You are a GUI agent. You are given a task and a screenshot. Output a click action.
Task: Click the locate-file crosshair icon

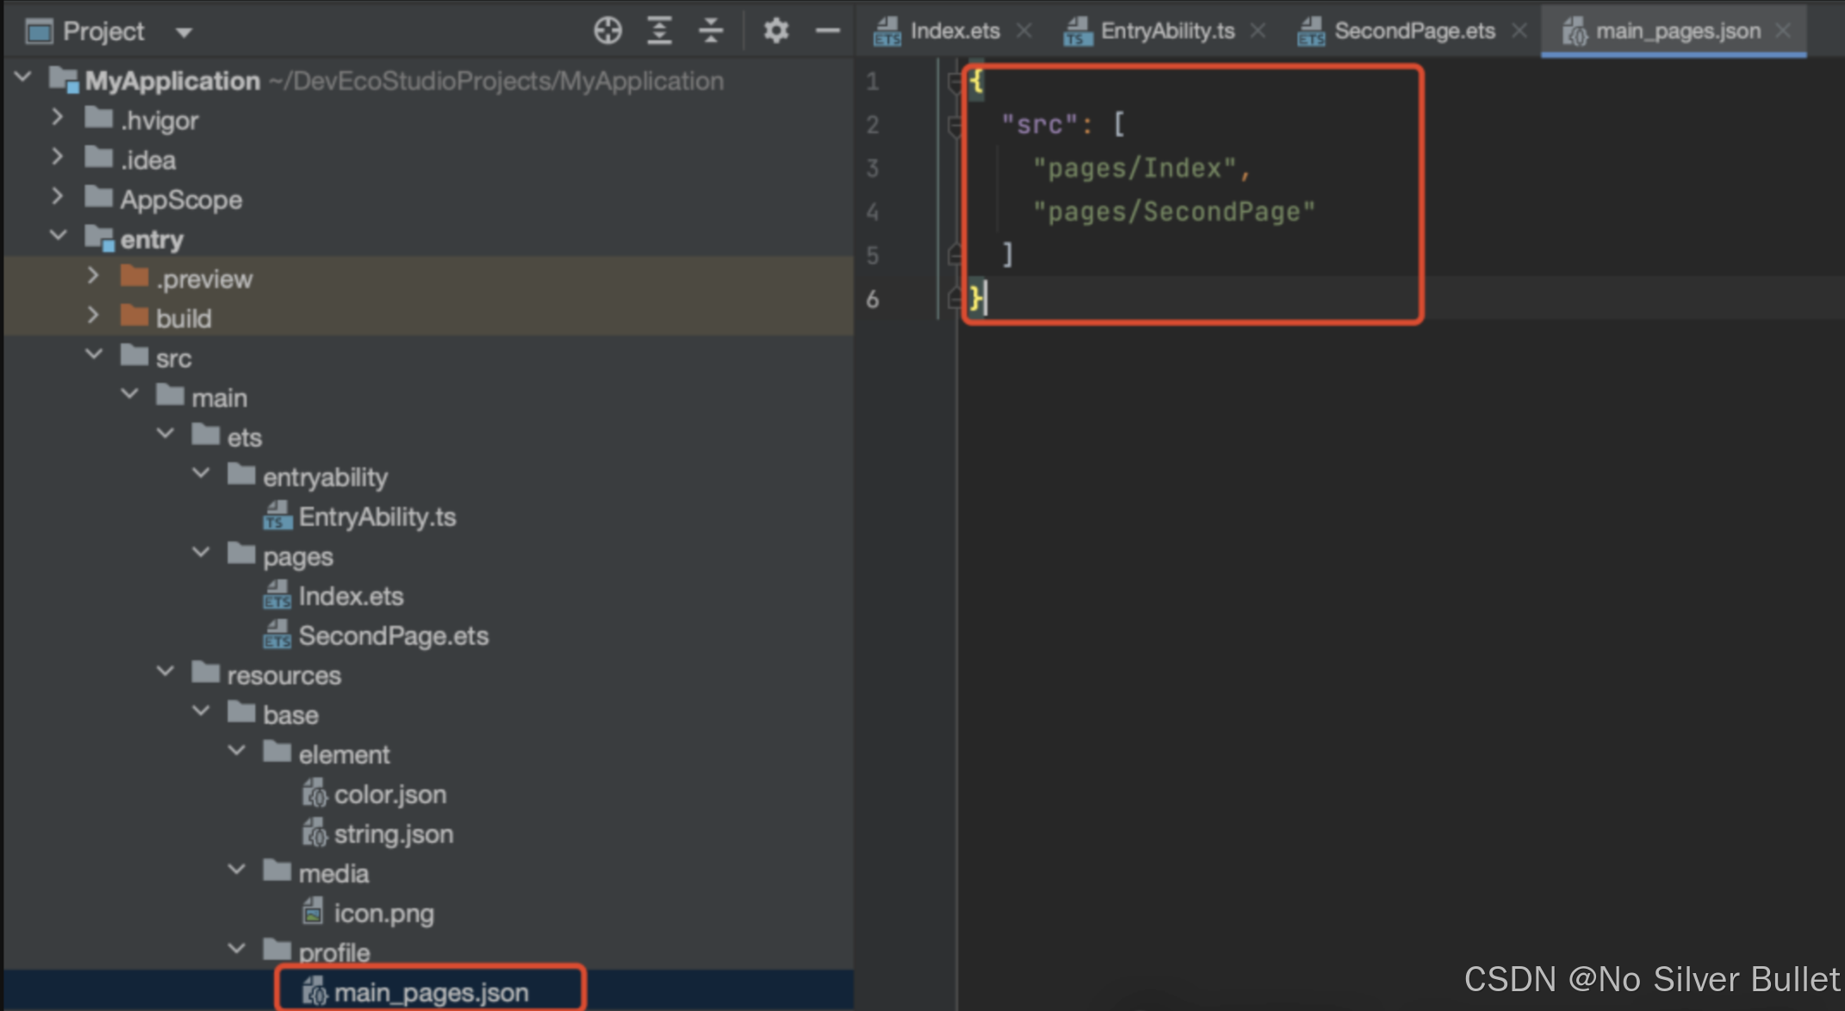[x=607, y=31]
